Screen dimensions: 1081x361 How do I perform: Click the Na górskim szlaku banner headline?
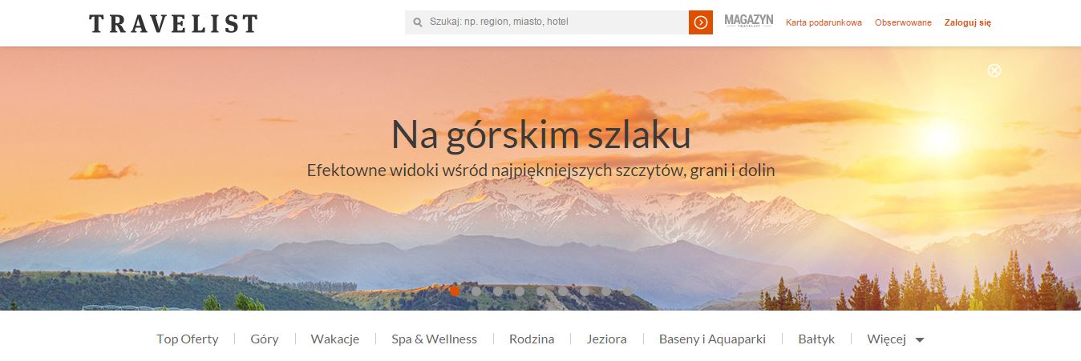[x=540, y=134]
